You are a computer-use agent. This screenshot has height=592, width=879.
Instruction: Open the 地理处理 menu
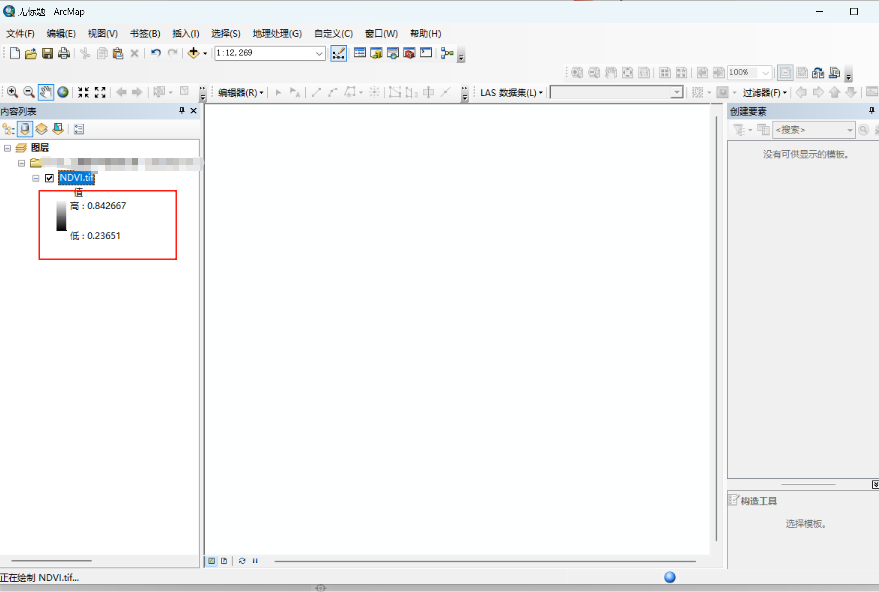[x=276, y=33]
